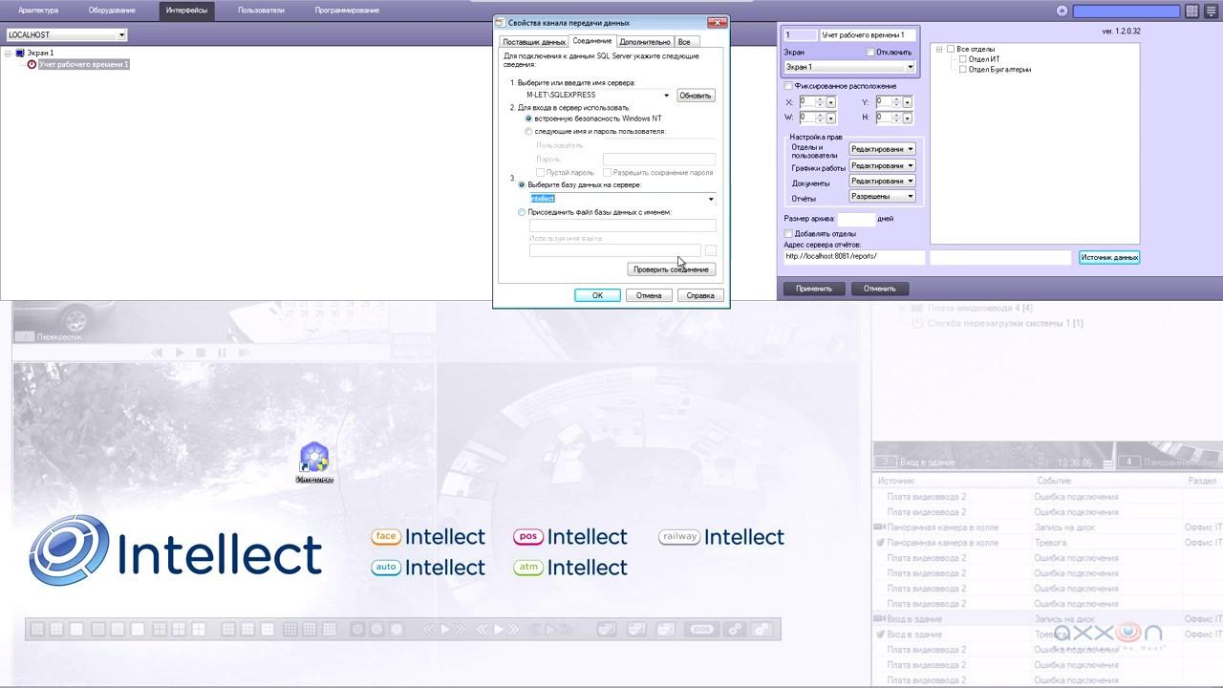Viewport: 1223px width, 688px height.
Task: Open the Оборудование tab
Action: (112, 11)
